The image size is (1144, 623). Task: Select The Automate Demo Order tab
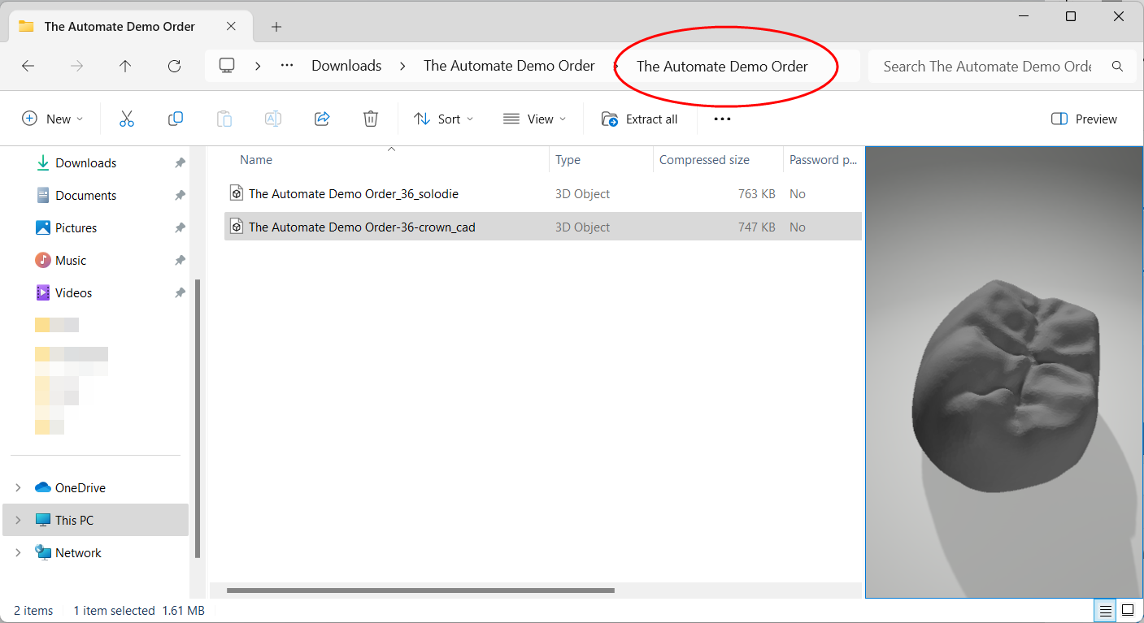coord(118,26)
